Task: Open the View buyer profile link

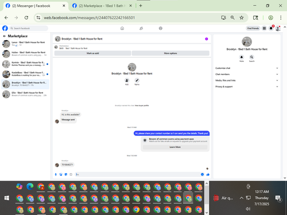Action: [x=142, y=105]
